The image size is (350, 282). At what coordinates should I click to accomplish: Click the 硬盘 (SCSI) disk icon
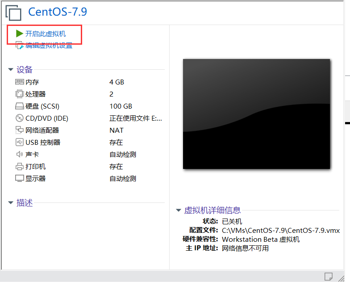tap(20, 106)
